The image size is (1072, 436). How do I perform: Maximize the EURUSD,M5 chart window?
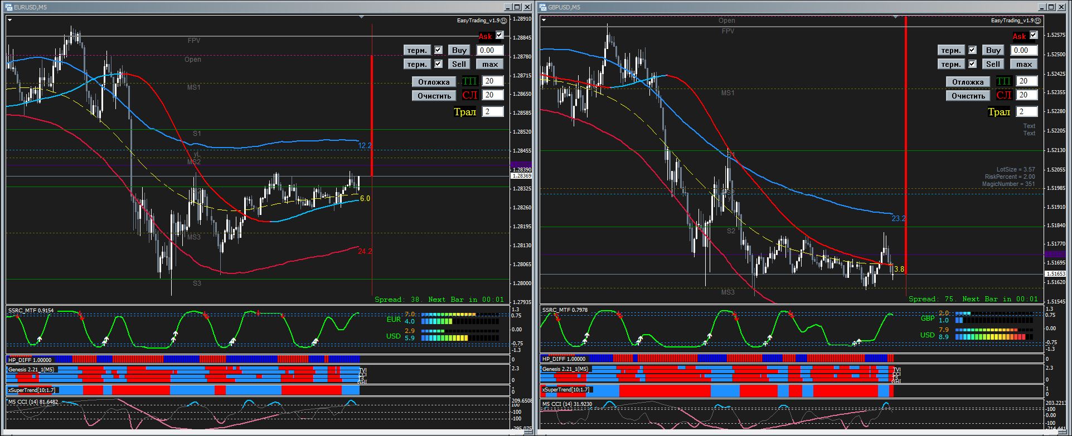pyautogui.click(x=517, y=7)
